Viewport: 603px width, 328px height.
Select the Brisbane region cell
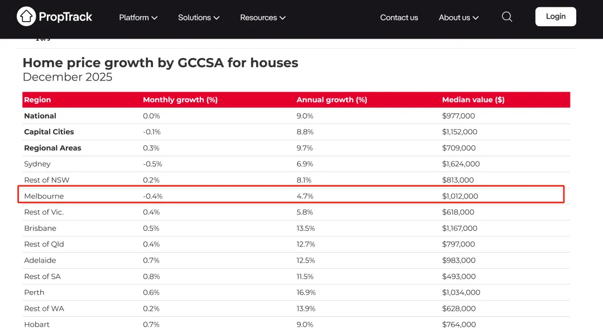pos(40,228)
